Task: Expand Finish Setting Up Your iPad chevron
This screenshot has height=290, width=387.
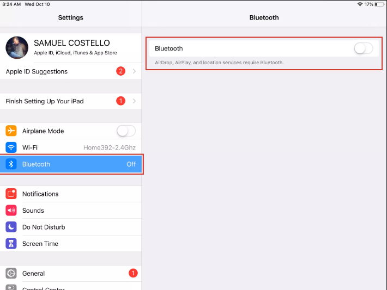Action: click(134, 101)
